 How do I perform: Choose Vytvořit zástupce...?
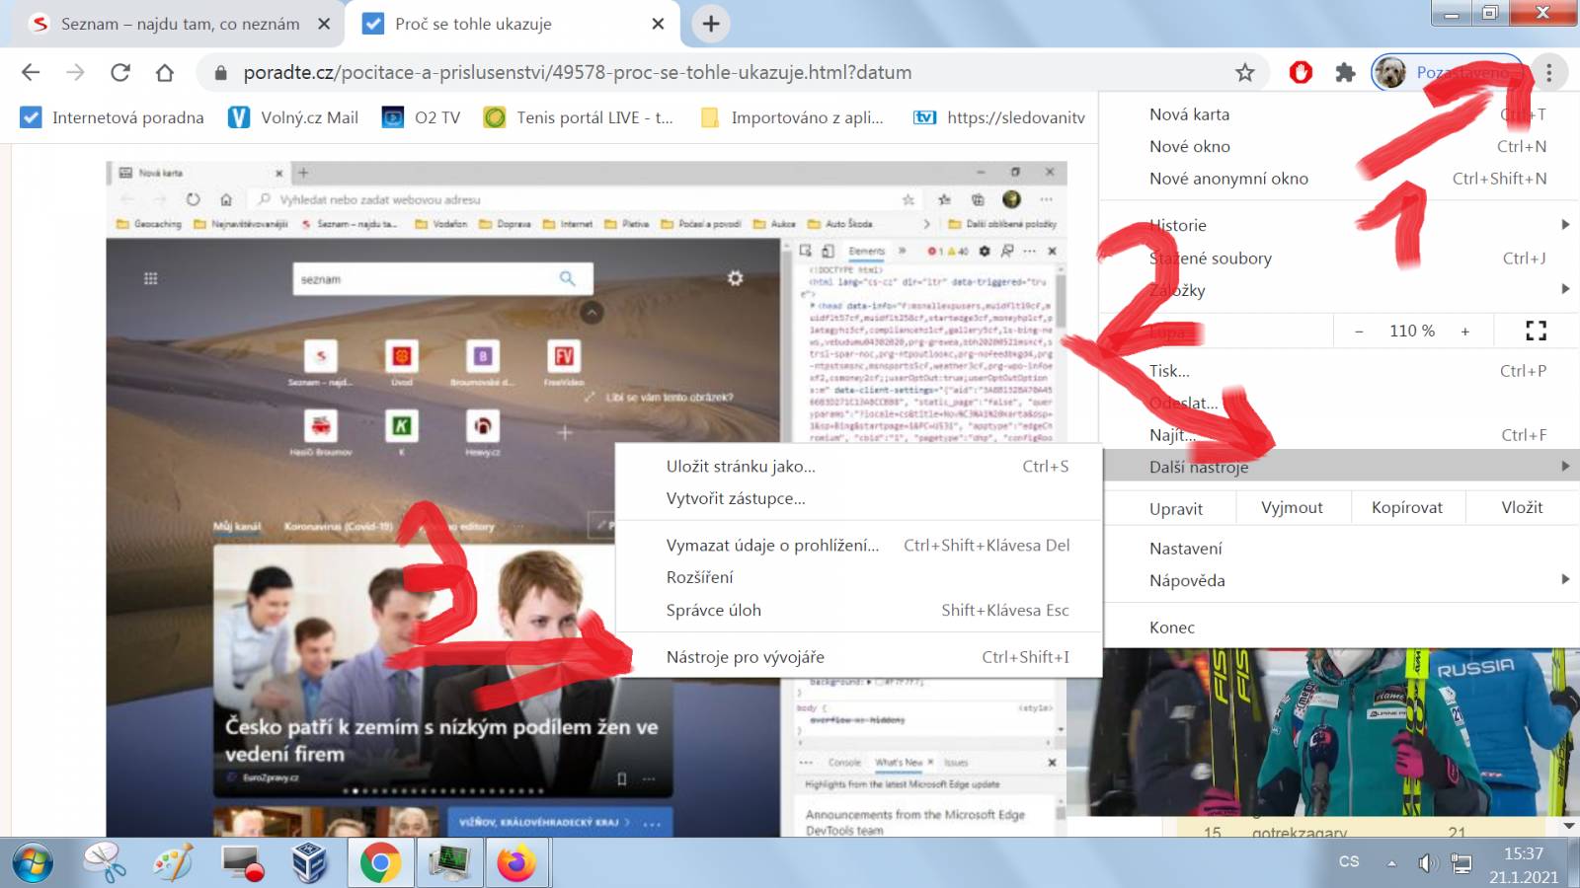coord(858,498)
